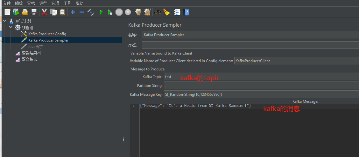Create a new test plan with New icon

7,12
